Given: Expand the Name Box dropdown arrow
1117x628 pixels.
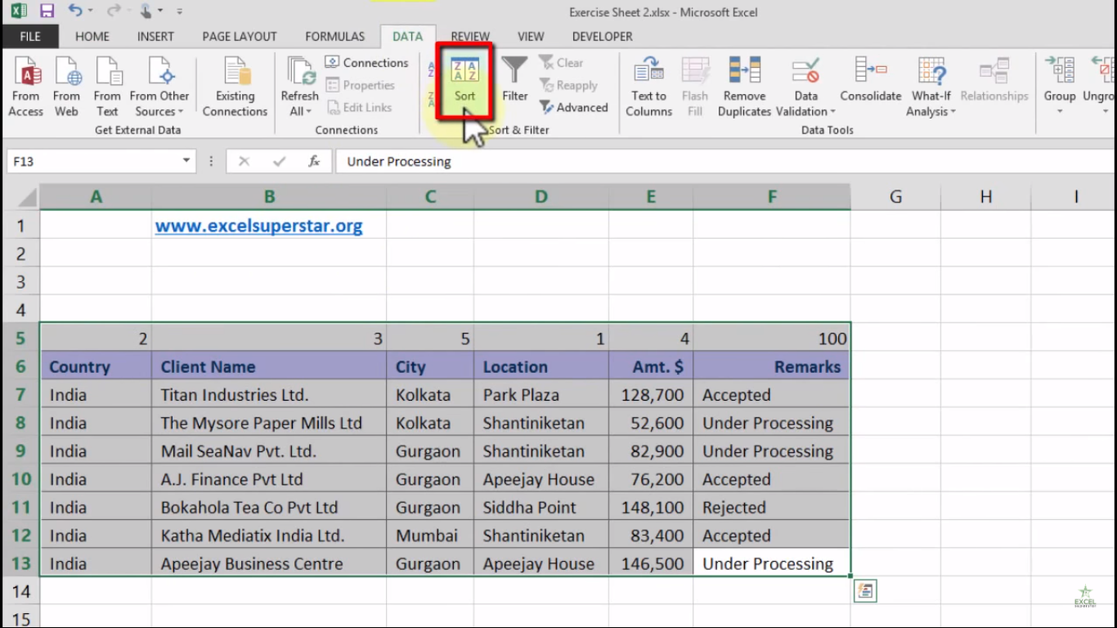Looking at the screenshot, I should [x=186, y=161].
